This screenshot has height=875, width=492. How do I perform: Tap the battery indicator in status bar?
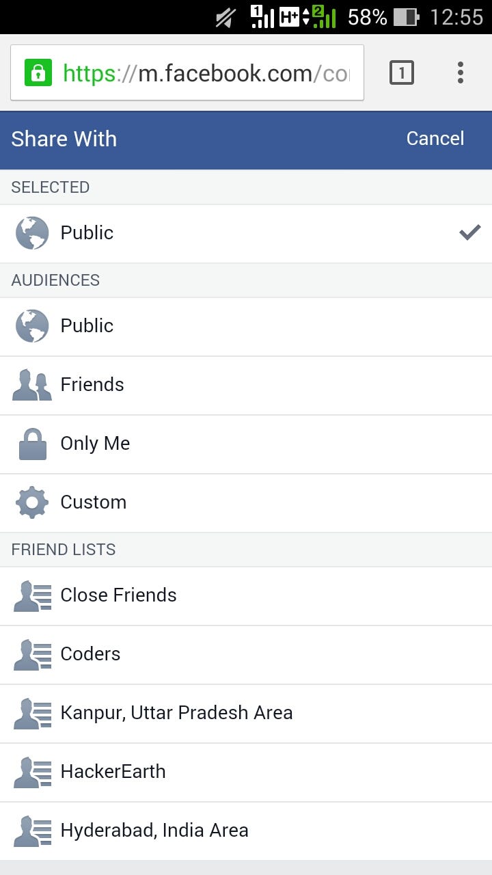[407, 16]
